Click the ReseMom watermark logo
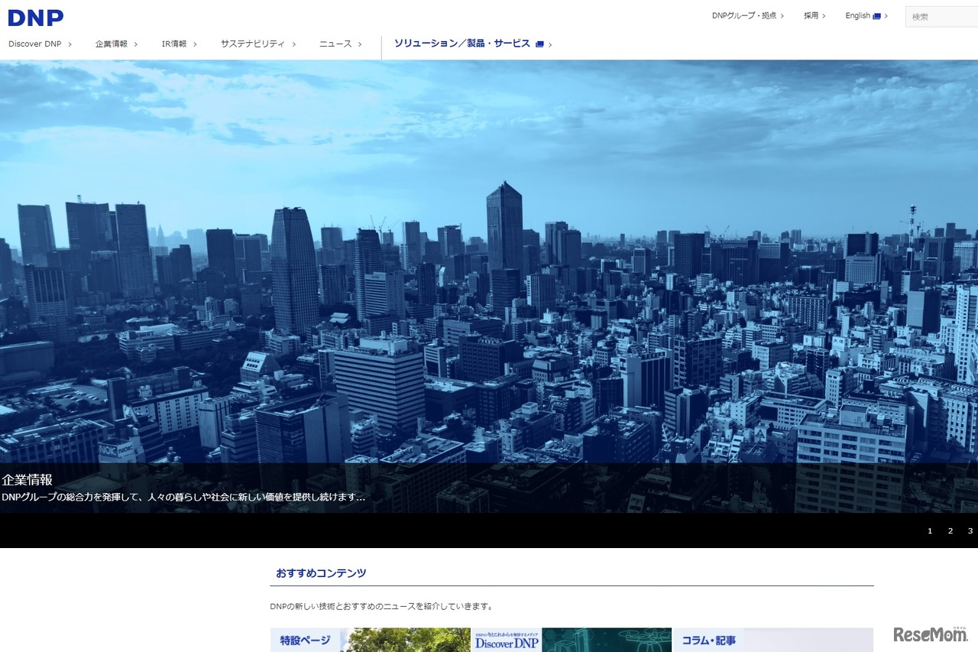 click(x=930, y=635)
